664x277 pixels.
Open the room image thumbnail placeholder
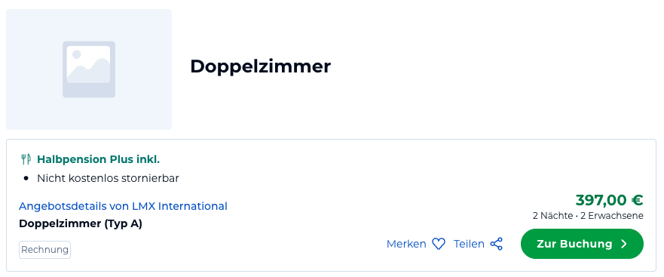pyautogui.click(x=89, y=69)
